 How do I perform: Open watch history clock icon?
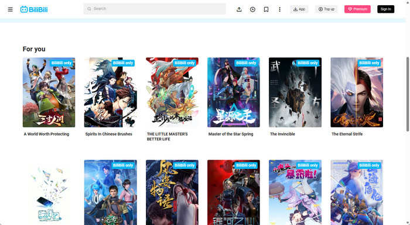252,9
